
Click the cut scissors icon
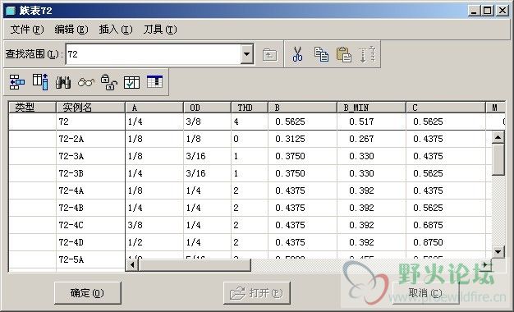coord(297,54)
